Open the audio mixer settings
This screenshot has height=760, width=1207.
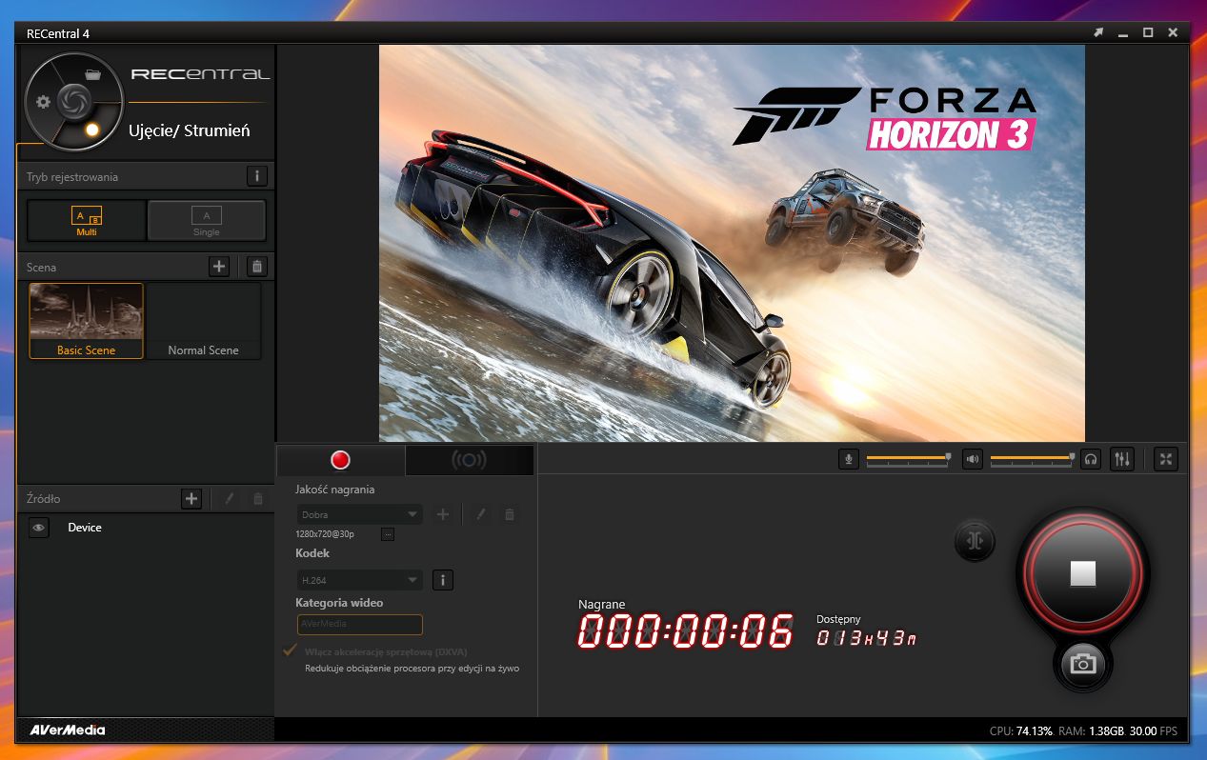point(1123,459)
